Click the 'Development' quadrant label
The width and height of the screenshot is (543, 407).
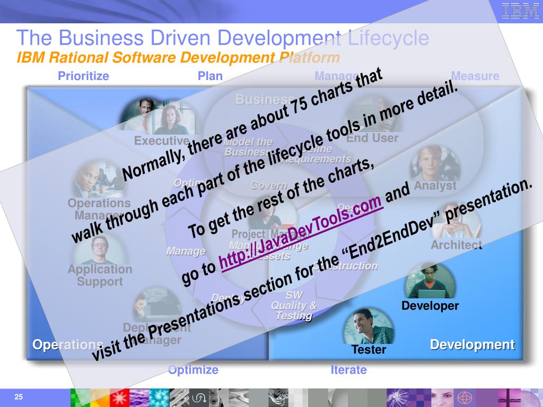472,344
